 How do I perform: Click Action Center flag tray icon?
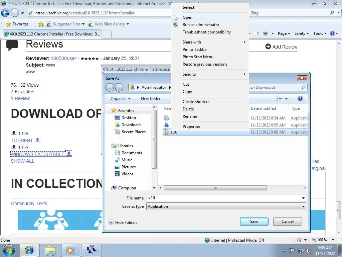click(x=292, y=251)
